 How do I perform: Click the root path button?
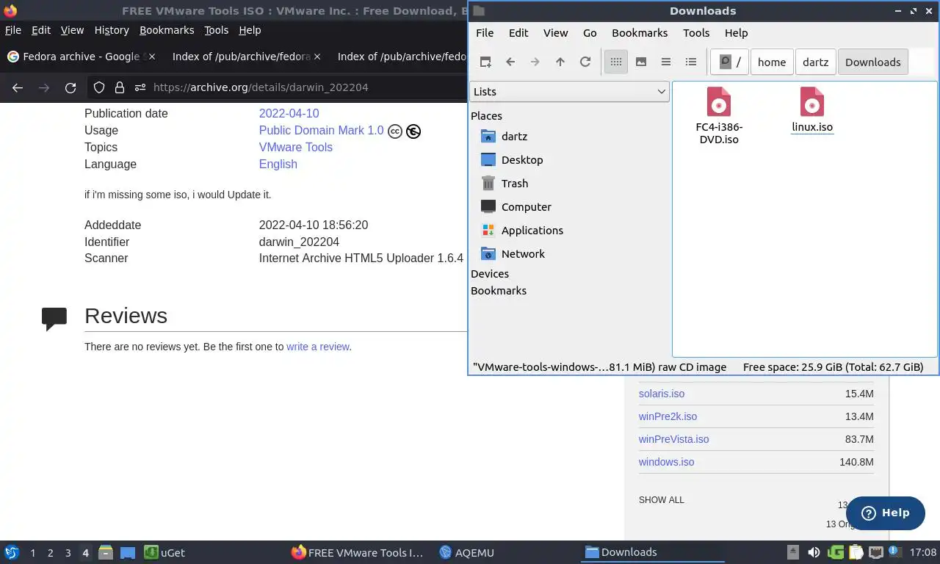pyautogui.click(x=730, y=62)
